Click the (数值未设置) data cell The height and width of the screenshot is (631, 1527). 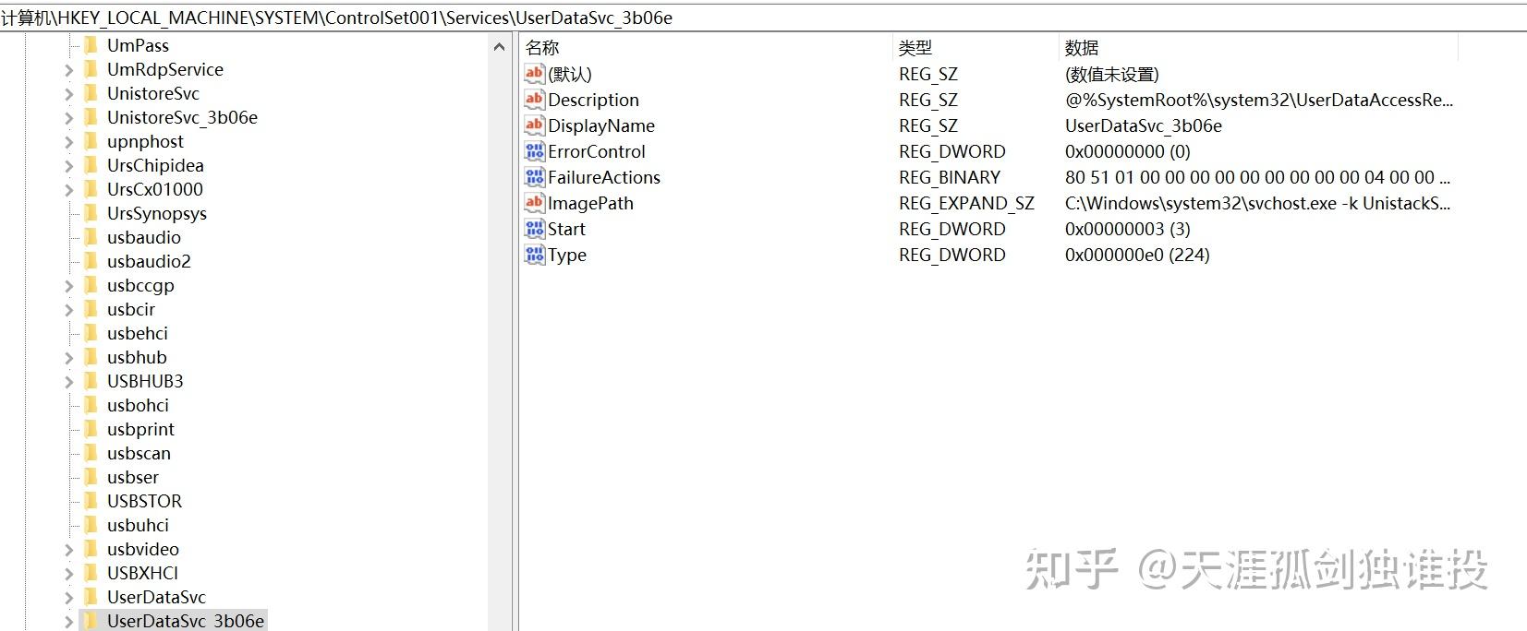[x=1111, y=74]
